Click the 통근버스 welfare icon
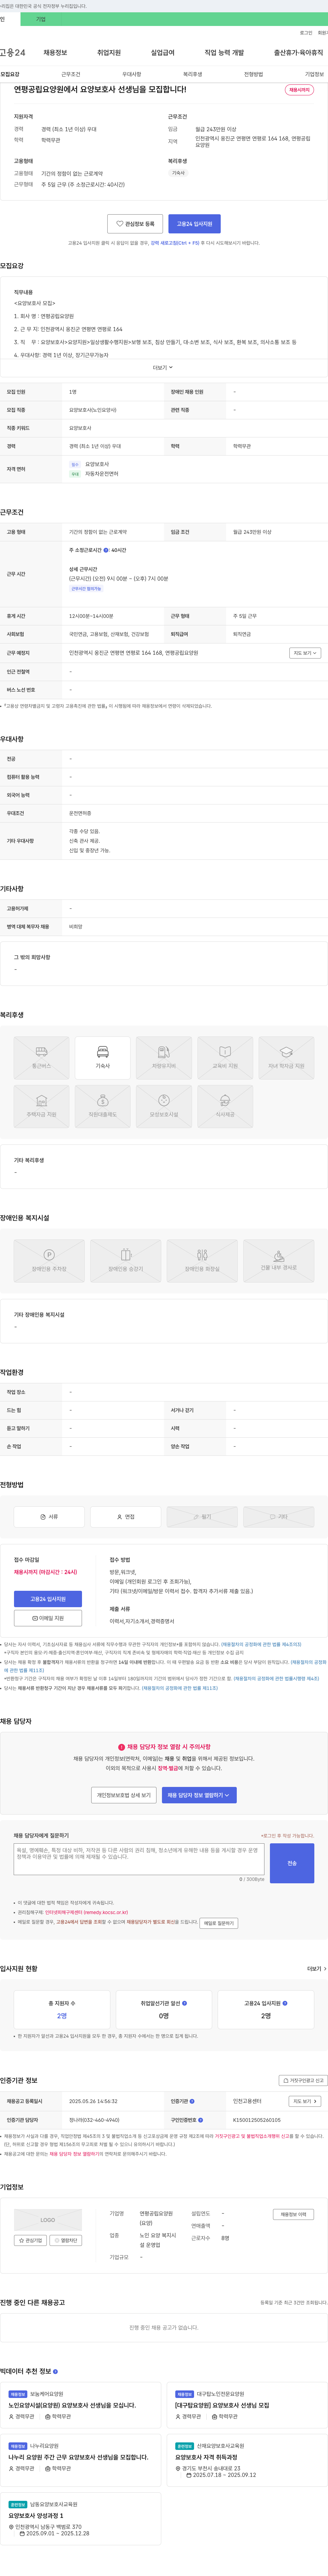The height and width of the screenshot is (2576, 328). point(41,1058)
